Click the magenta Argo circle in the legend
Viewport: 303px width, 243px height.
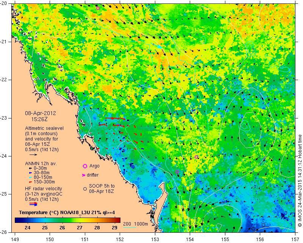coord(85,166)
